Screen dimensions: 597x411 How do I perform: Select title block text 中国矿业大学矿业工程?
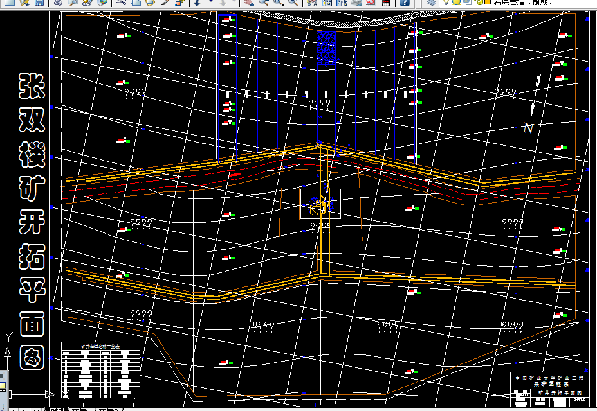coord(549,378)
